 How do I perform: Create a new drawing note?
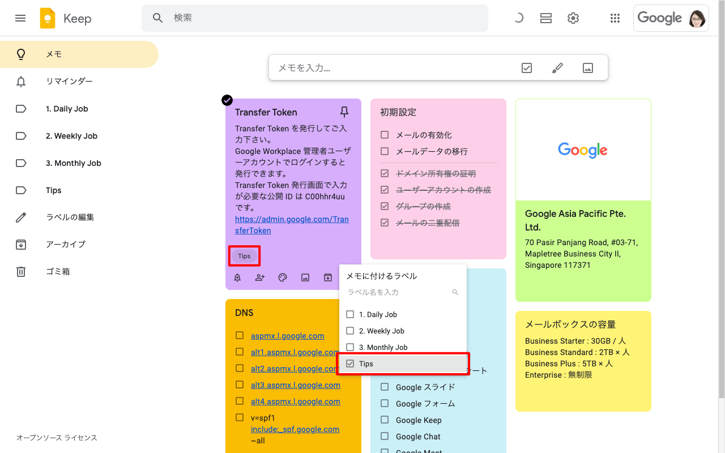click(x=557, y=68)
